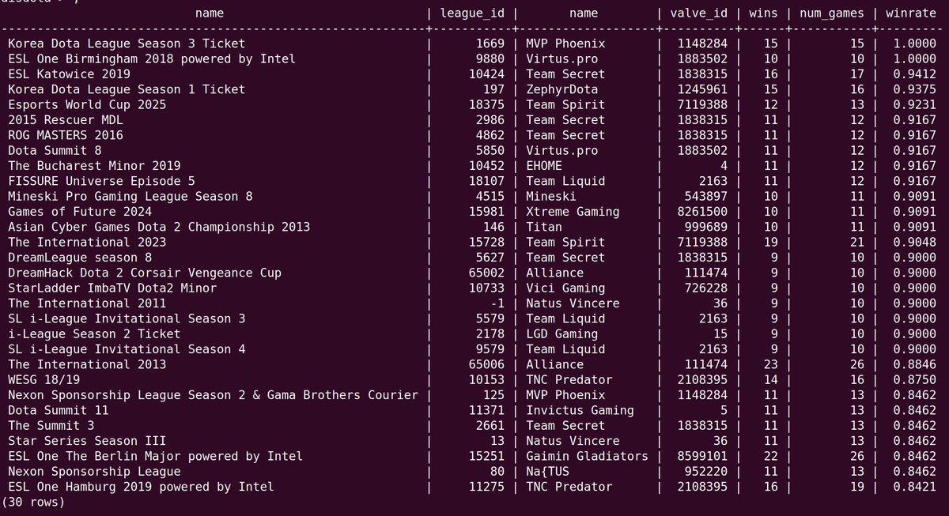
Task: Select team name 'LGD Gaming'
Action: point(562,333)
